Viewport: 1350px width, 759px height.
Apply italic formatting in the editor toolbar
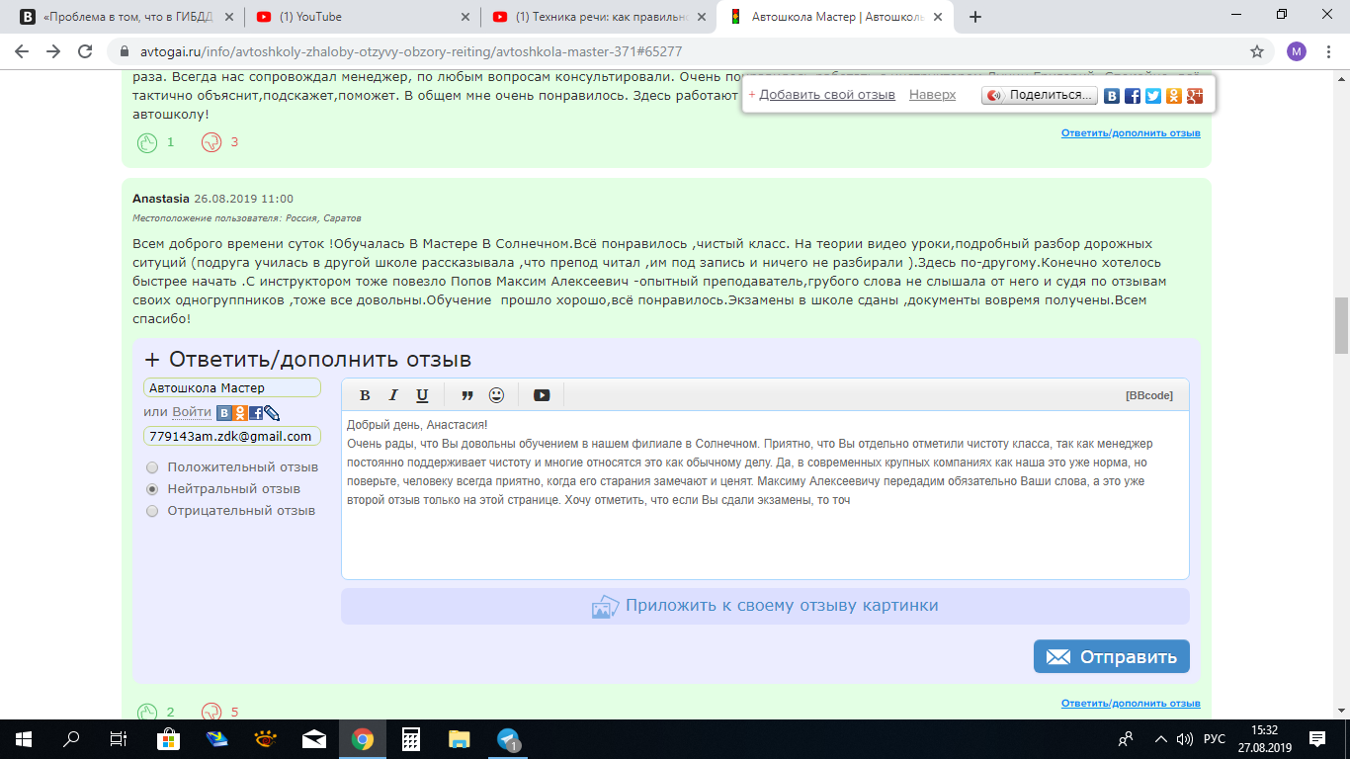393,395
